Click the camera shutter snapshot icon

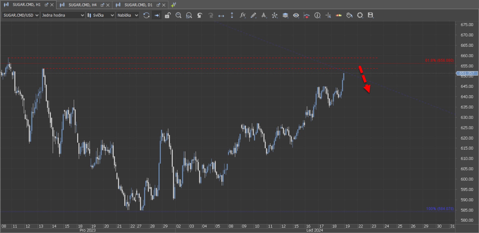pos(360,15)
